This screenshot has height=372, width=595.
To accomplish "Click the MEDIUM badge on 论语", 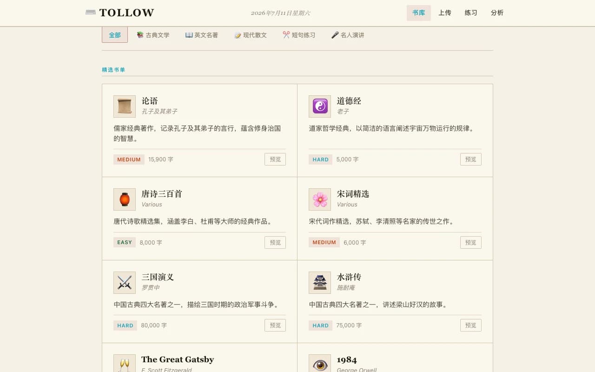I will 129,159.
